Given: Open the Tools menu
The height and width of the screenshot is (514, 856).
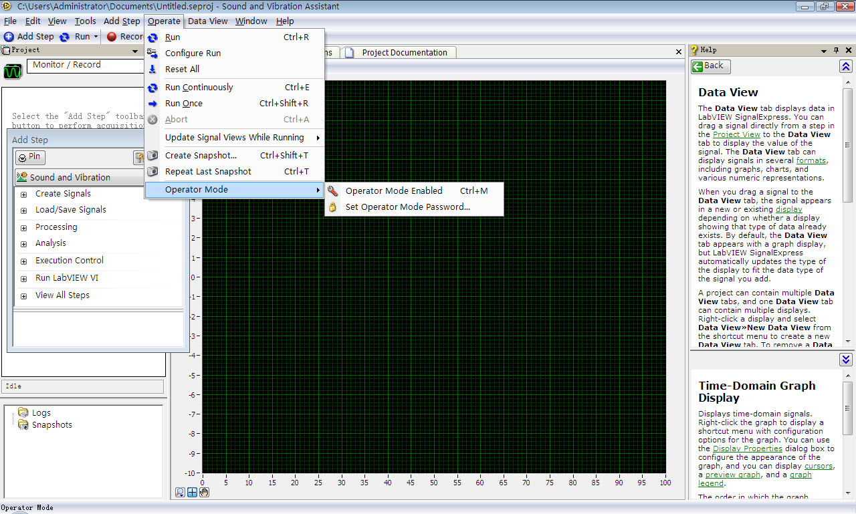Looking at the screenshot, I should pos(86,21).
